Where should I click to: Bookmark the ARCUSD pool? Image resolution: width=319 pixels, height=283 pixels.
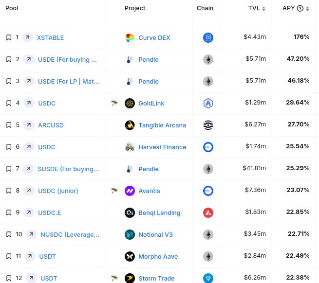9,125
